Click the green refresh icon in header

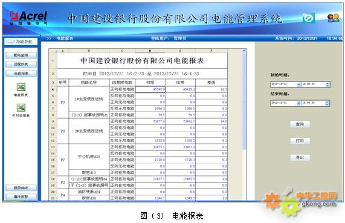pyautogui.click(x=309, y=18)
